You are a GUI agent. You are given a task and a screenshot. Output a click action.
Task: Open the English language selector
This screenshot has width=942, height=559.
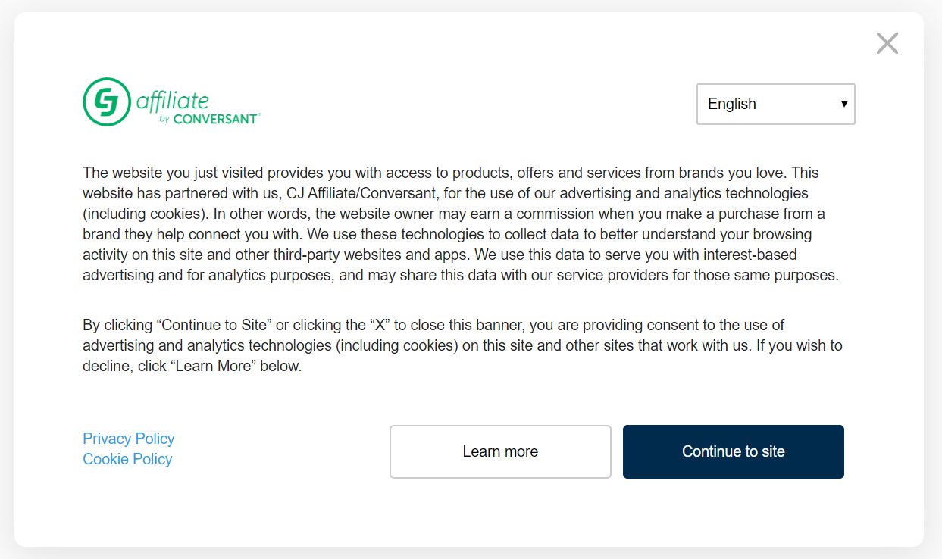[x=776, y=104]
